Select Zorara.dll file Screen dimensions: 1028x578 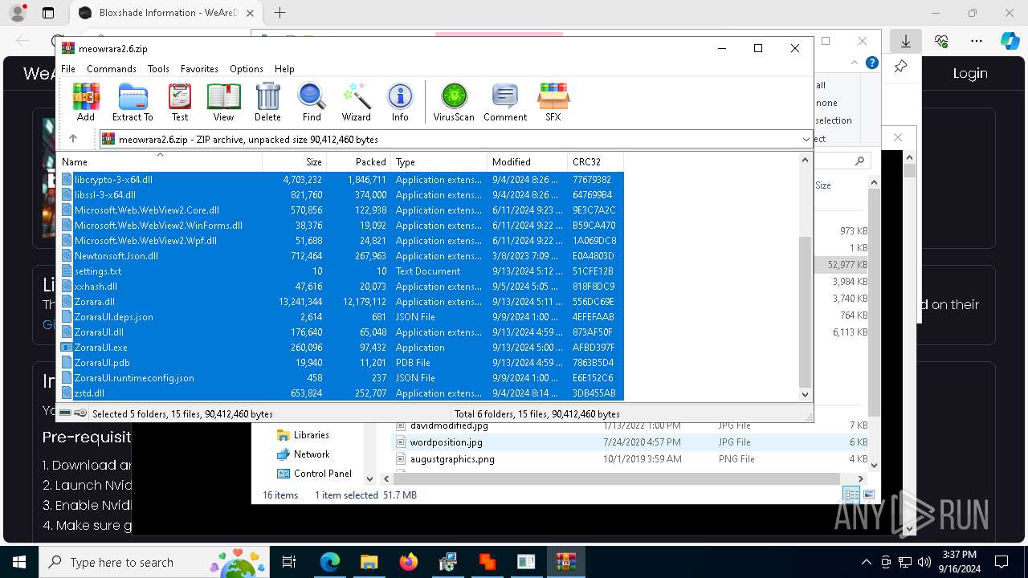point(341,302)
